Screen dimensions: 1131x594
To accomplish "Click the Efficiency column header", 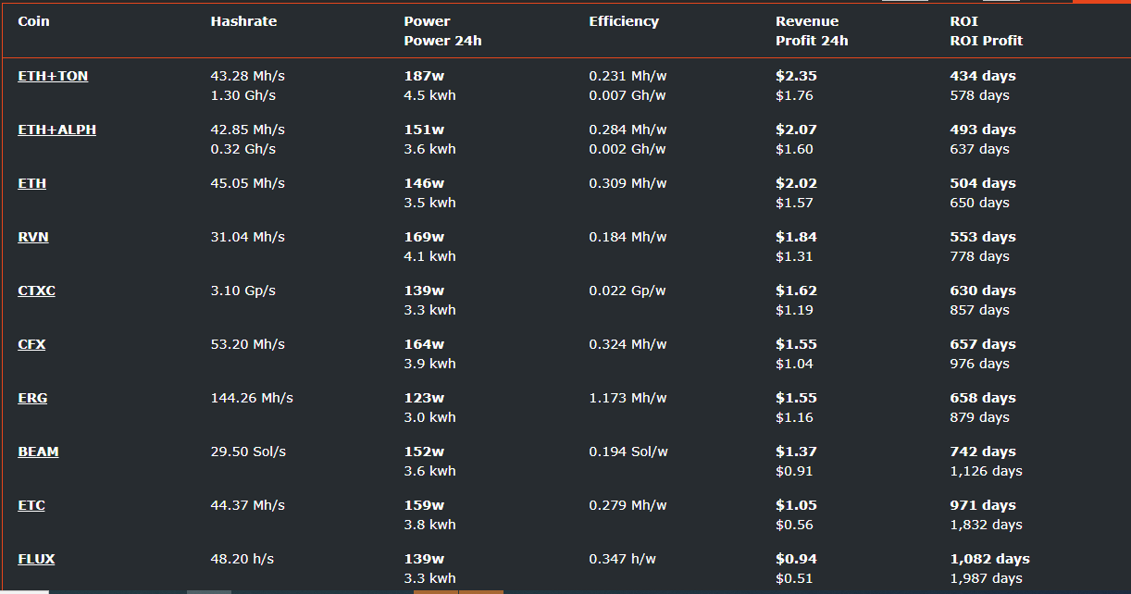I will (624, 21).
